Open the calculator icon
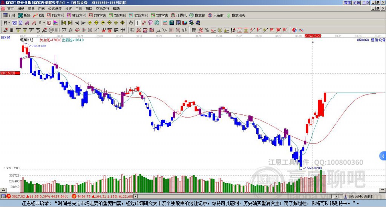The image size is (386, 207). point(172,23)
